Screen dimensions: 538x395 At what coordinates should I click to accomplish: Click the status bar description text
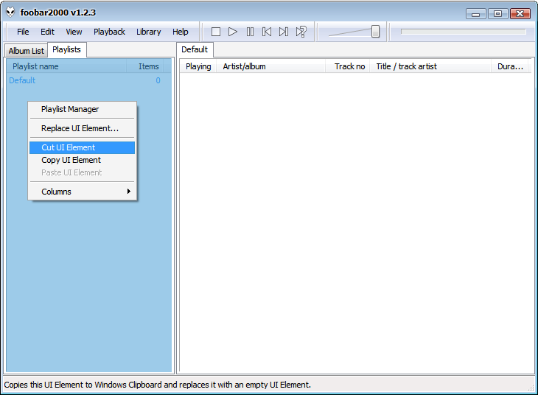[157, 385]
